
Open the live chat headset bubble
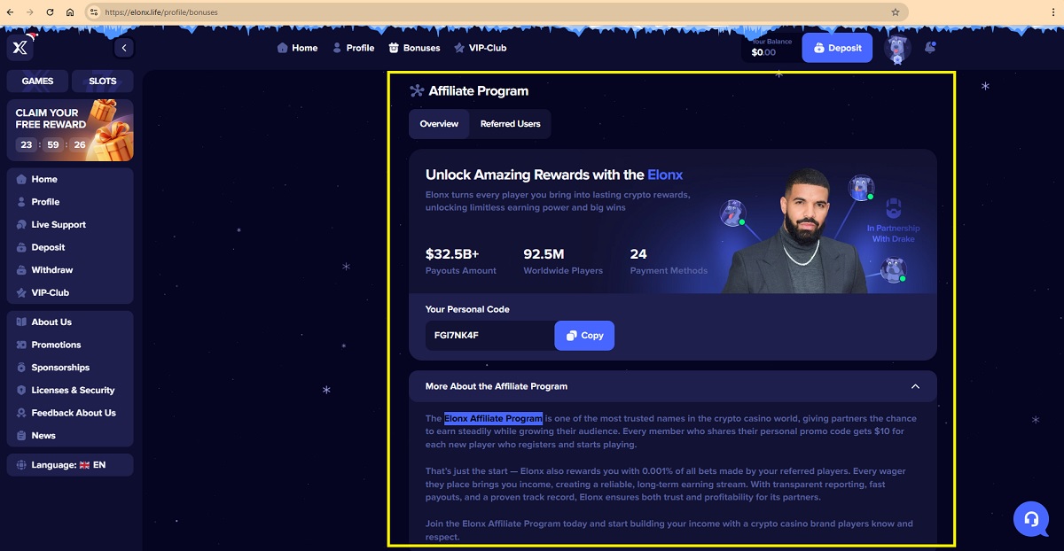tap(1031, 519)
